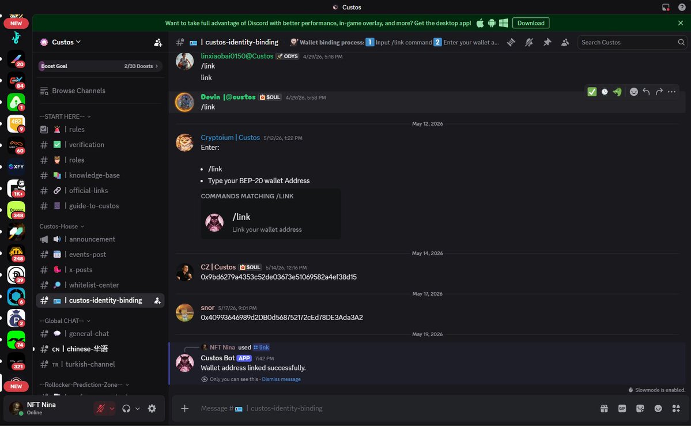Viewport: 691px width, 426px height.
Task: Open green server icon with 1 badge
Action: click(x=16, y=102)
